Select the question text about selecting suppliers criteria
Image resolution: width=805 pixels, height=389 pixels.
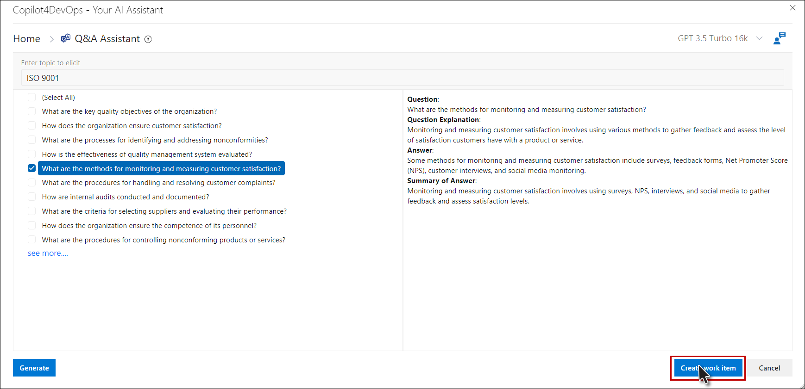point(164,211)
